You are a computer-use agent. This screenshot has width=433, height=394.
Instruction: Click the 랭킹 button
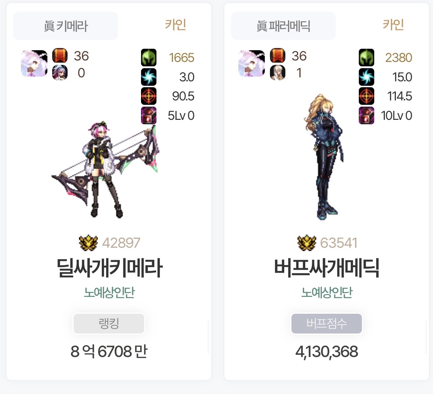tap(109, 324)
